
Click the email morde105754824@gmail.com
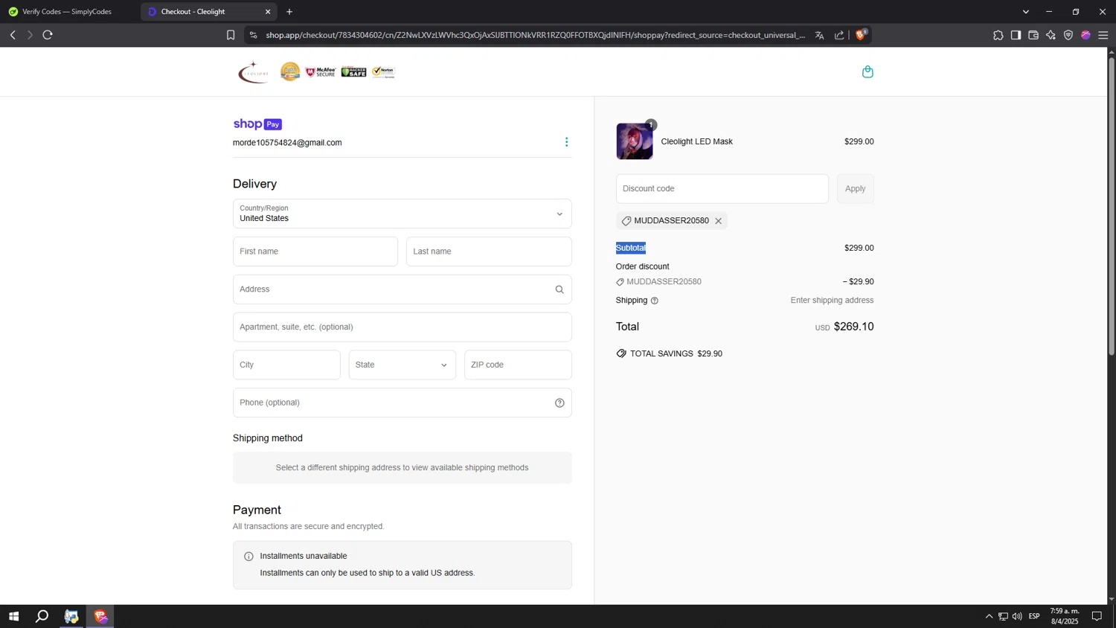pos(287,143)
